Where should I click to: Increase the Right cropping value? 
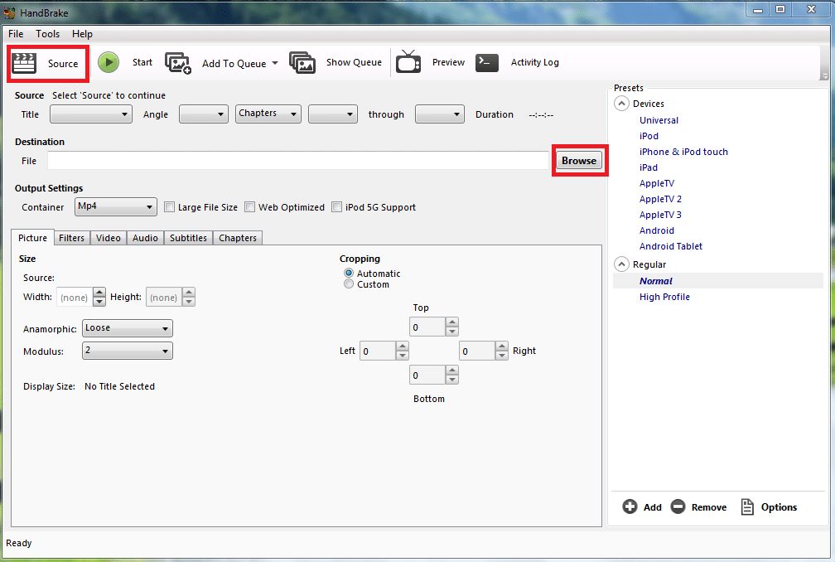[502, 346]
